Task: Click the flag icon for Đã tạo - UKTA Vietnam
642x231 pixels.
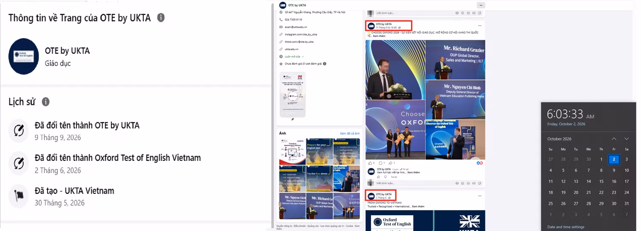Action: (18, 196)
